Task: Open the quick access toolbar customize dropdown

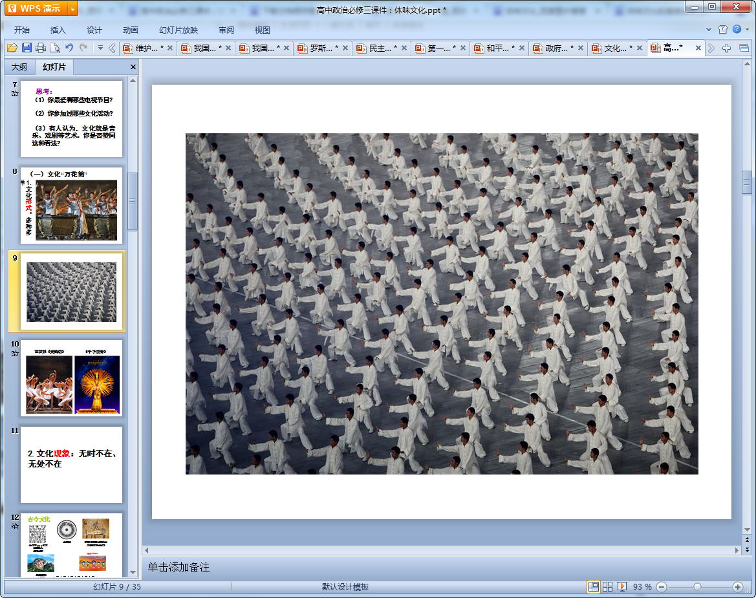Action: coord(100,48)
